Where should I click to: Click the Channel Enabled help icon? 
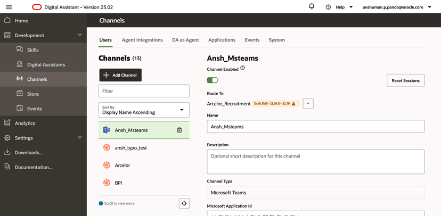(243, 69)
